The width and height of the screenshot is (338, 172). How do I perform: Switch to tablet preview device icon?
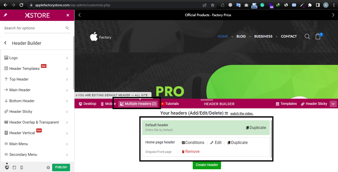(14, 168)
